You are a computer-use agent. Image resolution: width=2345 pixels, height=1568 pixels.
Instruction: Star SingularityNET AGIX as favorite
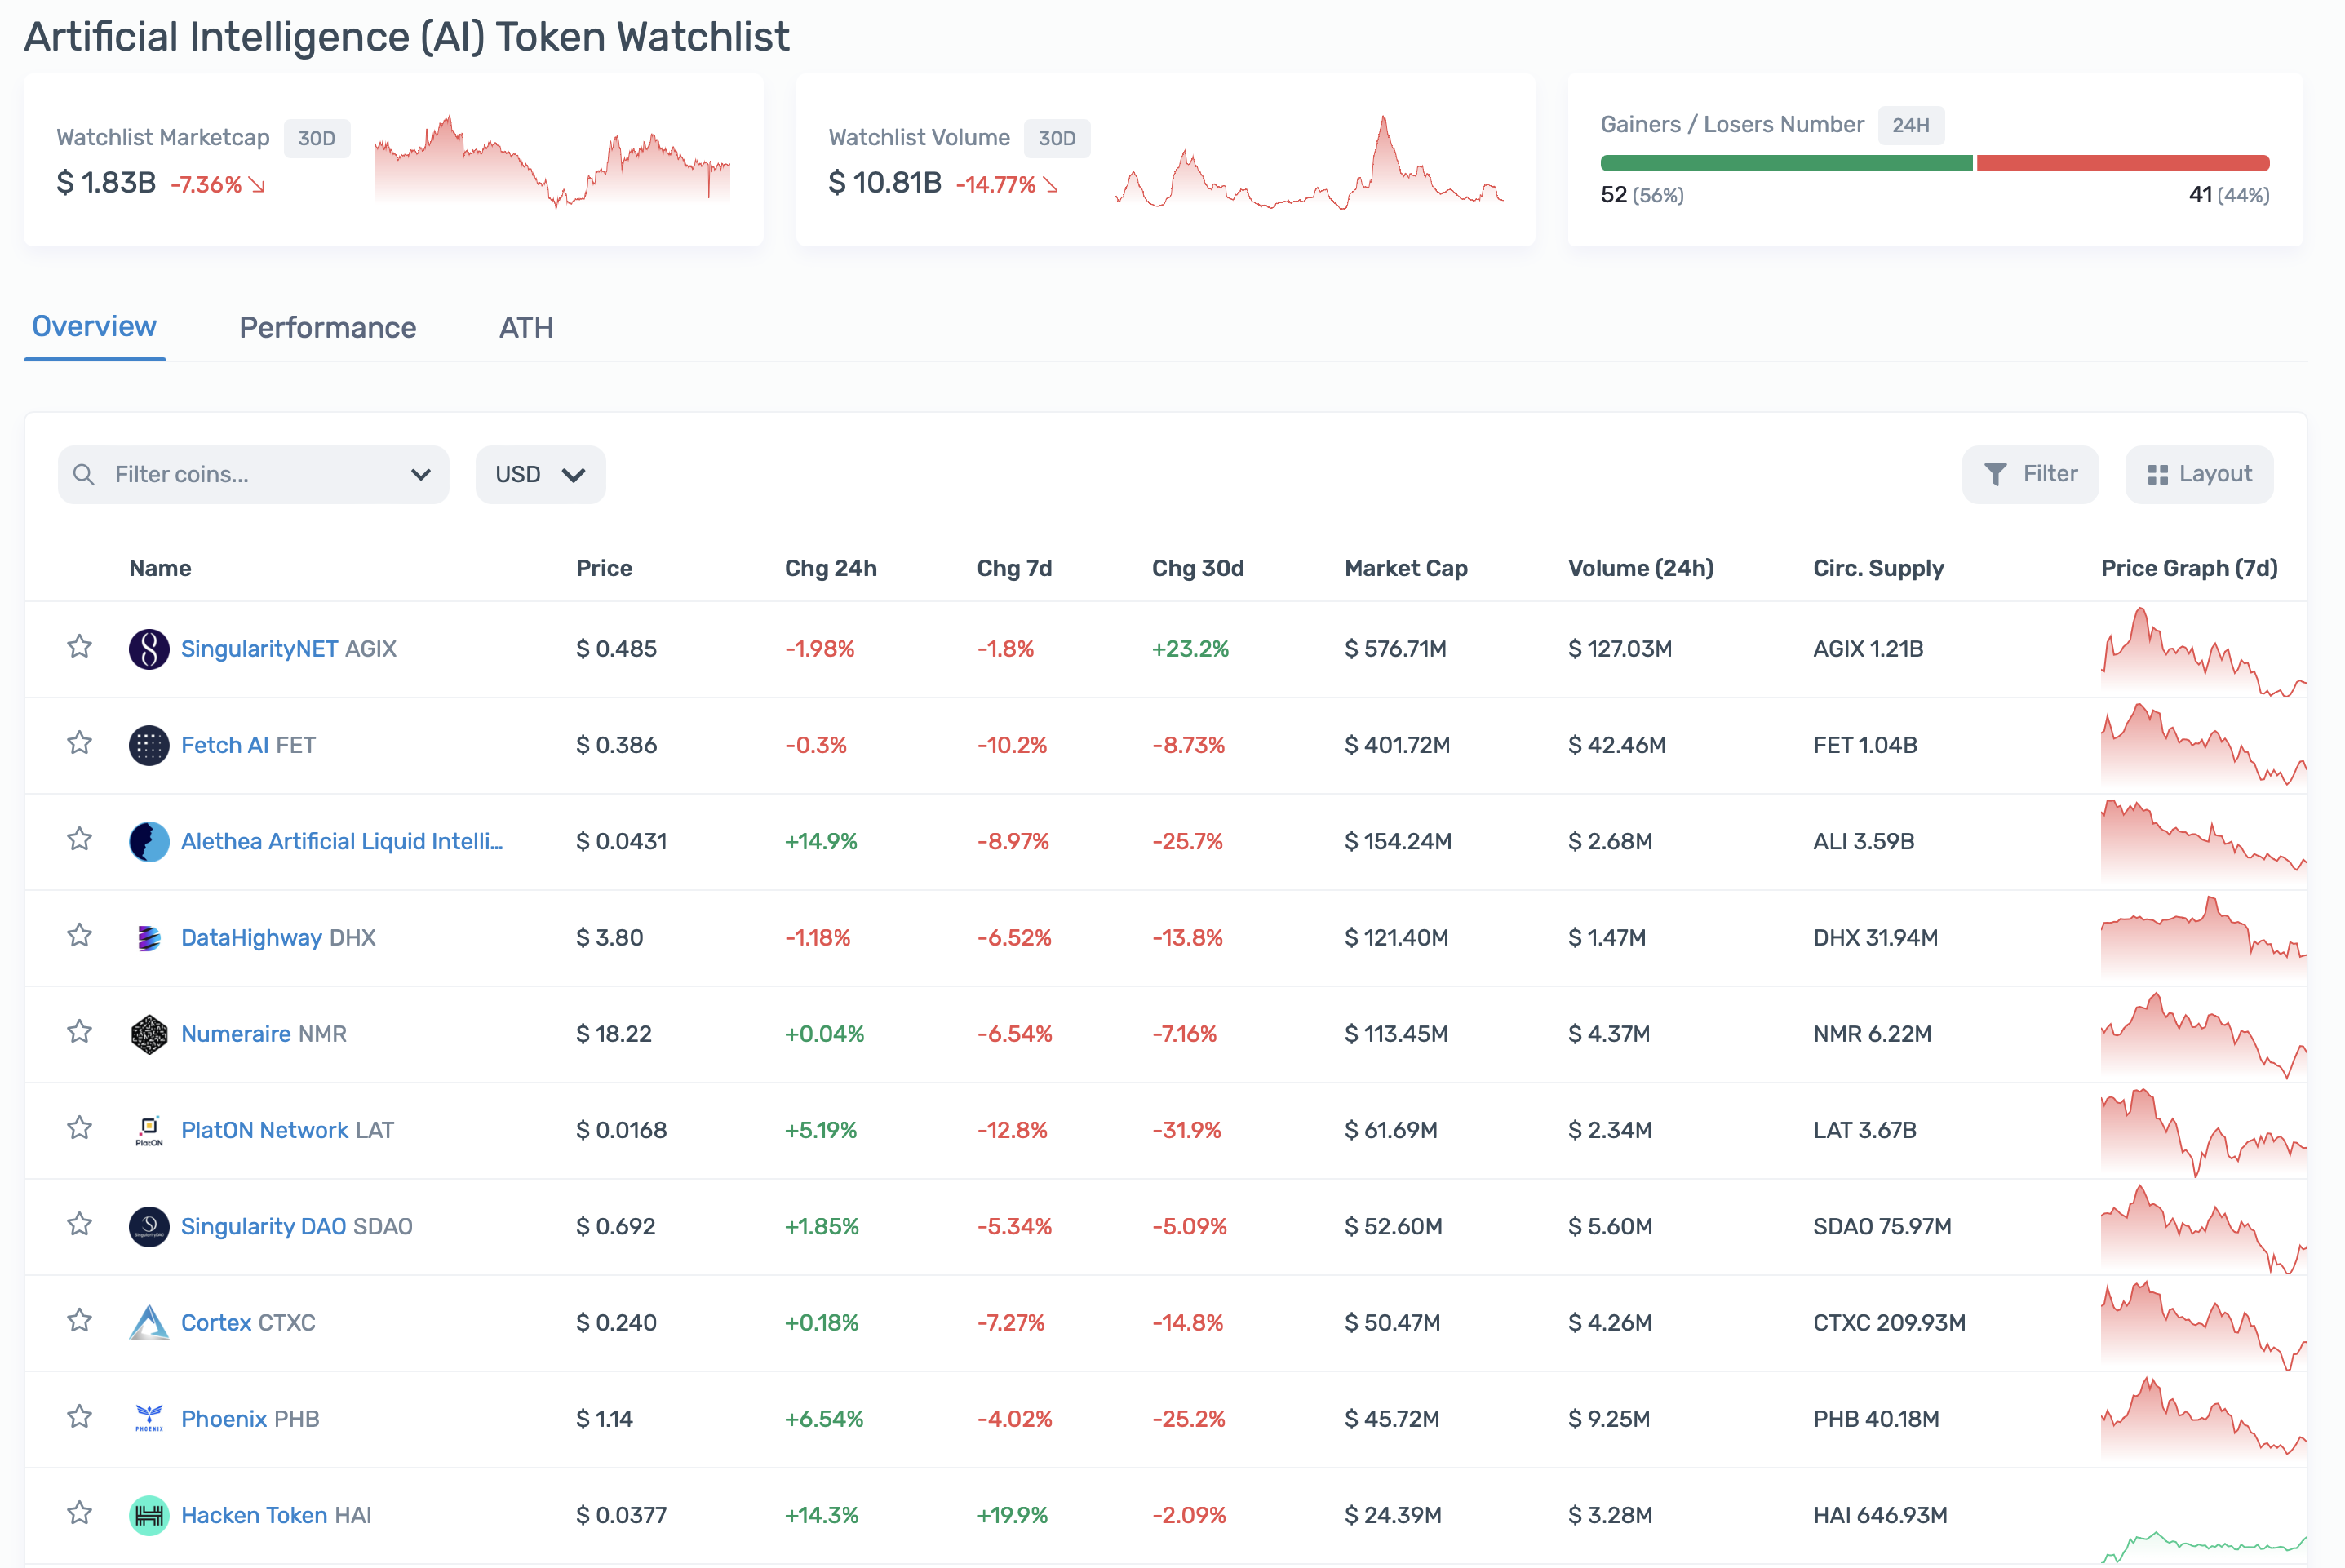80,647
